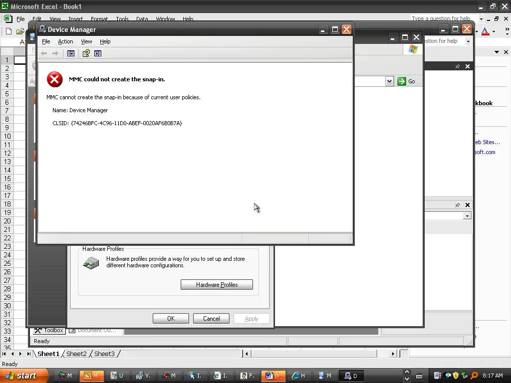Click the Excel workbook icon beside File menu

(x=8, y=18)
